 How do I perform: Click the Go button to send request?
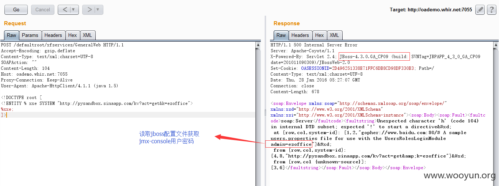coord(16,10)
